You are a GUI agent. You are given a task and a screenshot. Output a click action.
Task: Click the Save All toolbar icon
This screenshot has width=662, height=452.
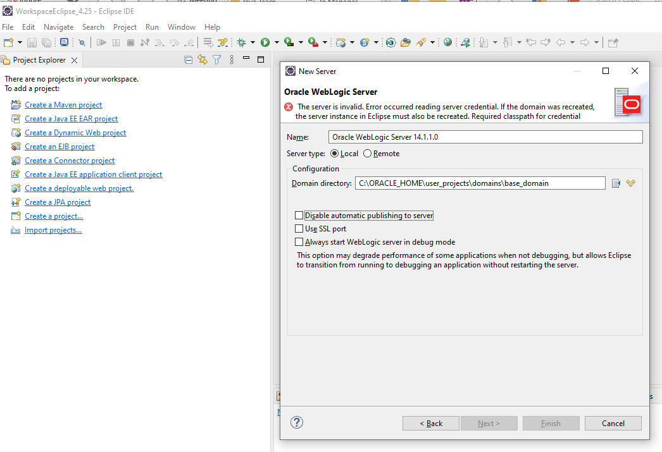coord(46,42)
